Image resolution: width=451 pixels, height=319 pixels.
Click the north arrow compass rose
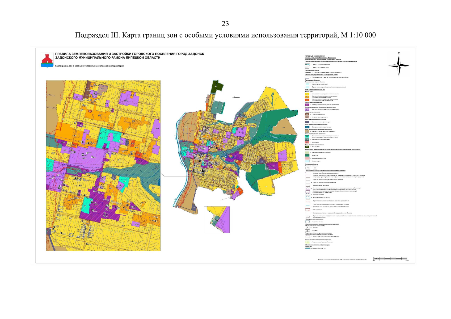tap(399, 65)
